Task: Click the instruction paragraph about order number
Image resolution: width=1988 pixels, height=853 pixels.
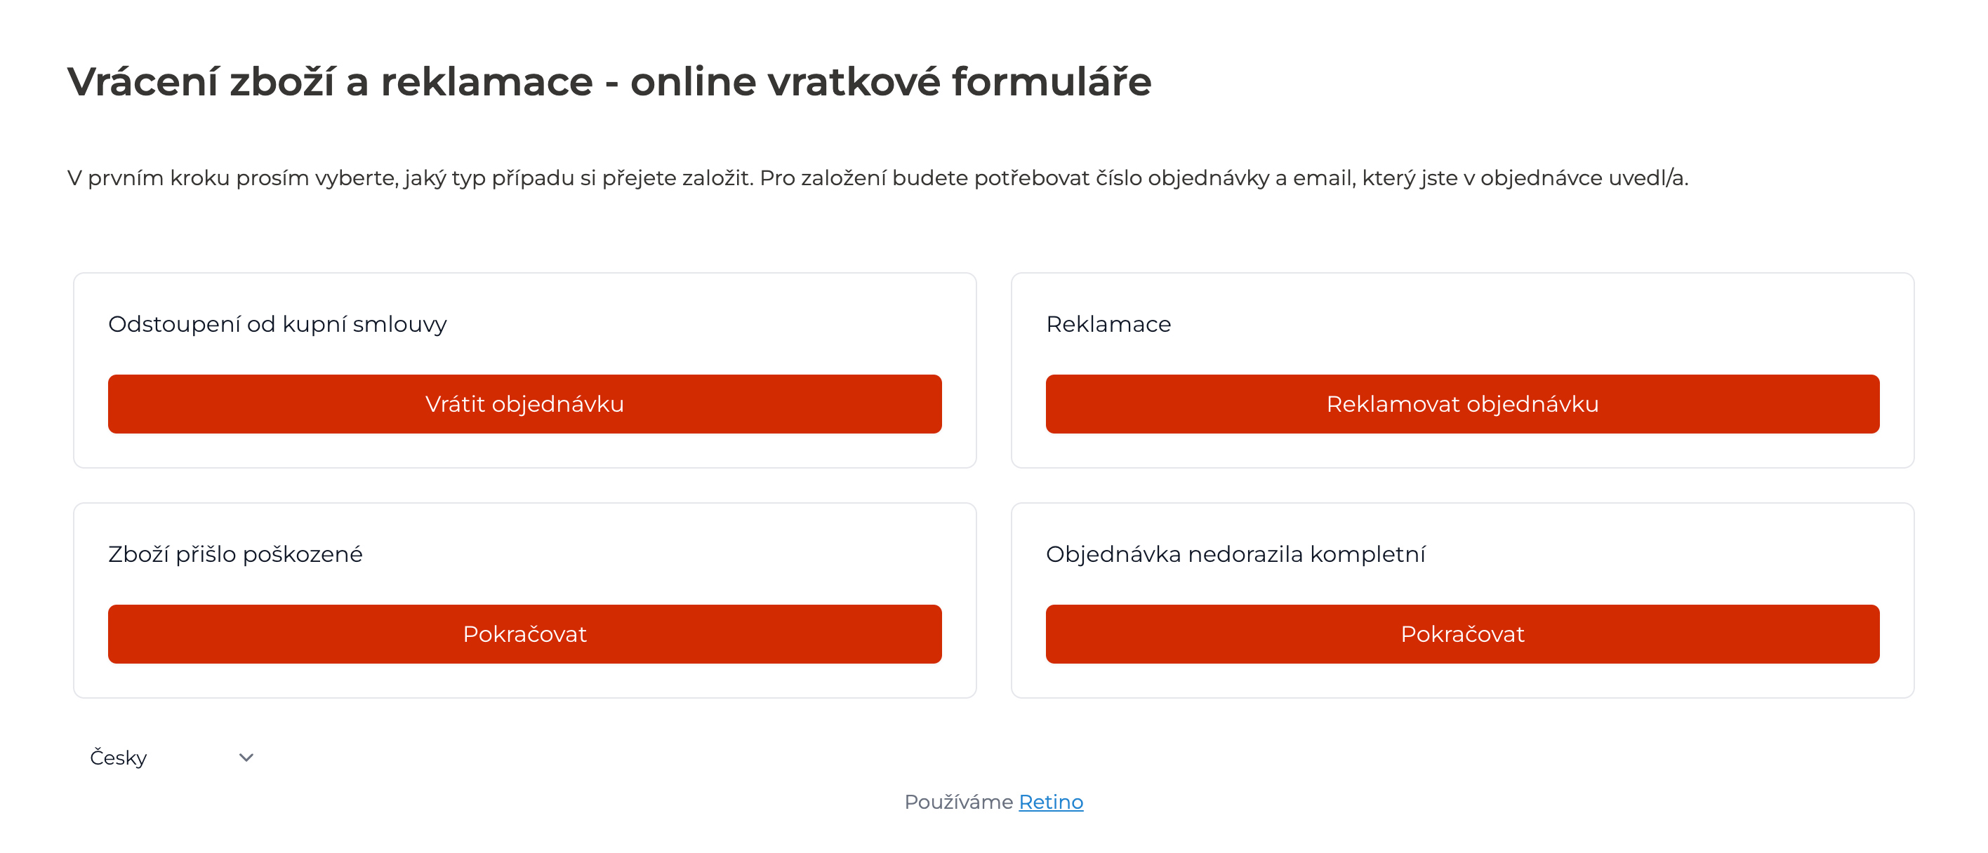Action: [877, 178]
